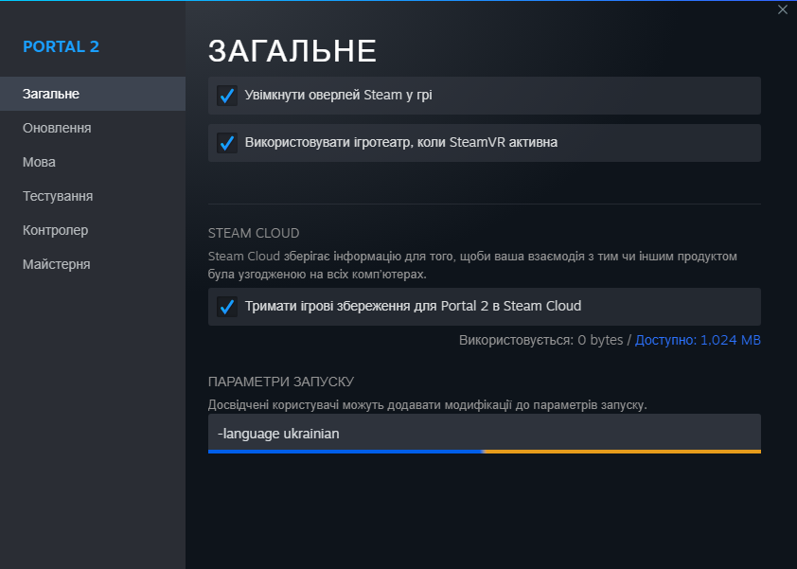
Task: Disable theater mode when SteamVR active
Action: pos(226,143)
